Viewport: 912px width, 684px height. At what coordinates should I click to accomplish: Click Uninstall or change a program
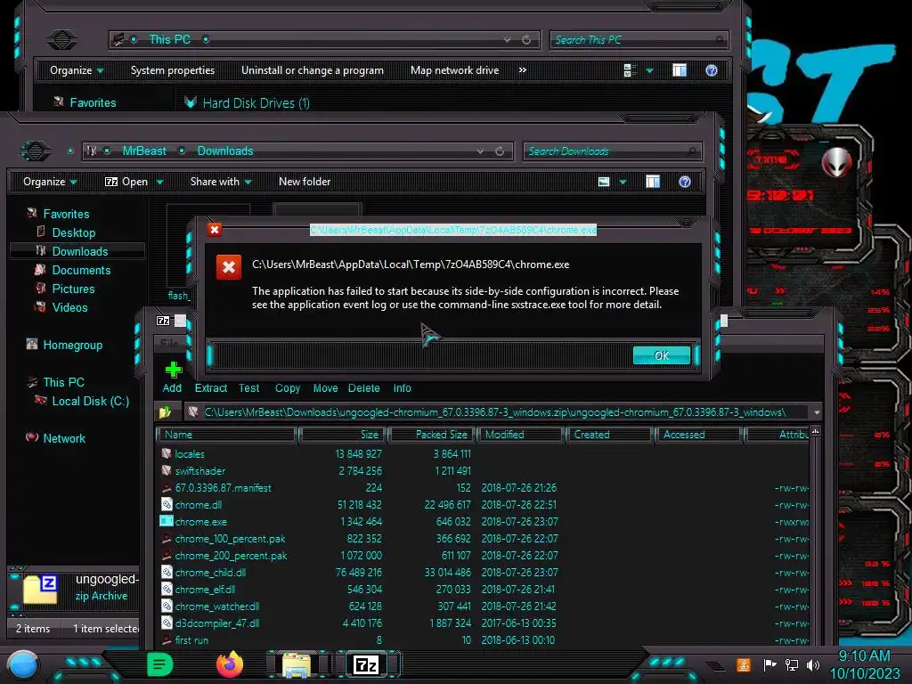click(x=313, y=70)
